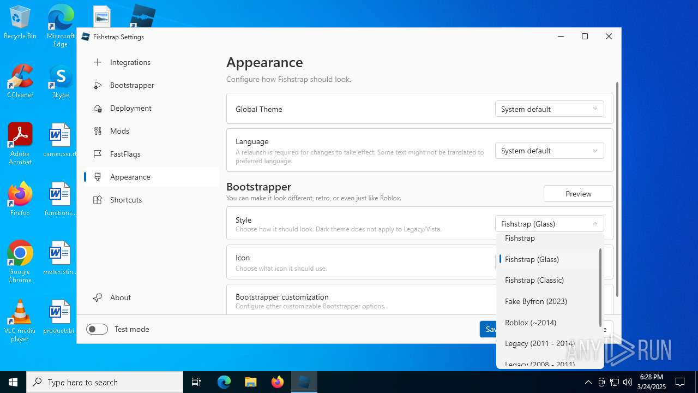Click the Bootstrapper customization card
This screenshot has width=698, height=393.
[x=360, y=299]
